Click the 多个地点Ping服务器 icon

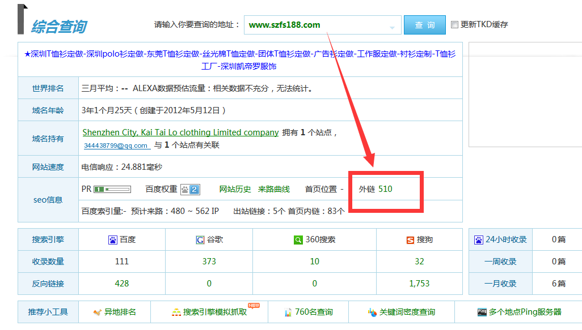tap(482, 312)
